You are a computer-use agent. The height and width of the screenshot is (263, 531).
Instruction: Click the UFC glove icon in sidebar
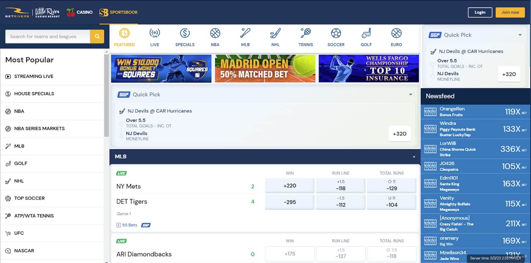(x=8, y=233)
